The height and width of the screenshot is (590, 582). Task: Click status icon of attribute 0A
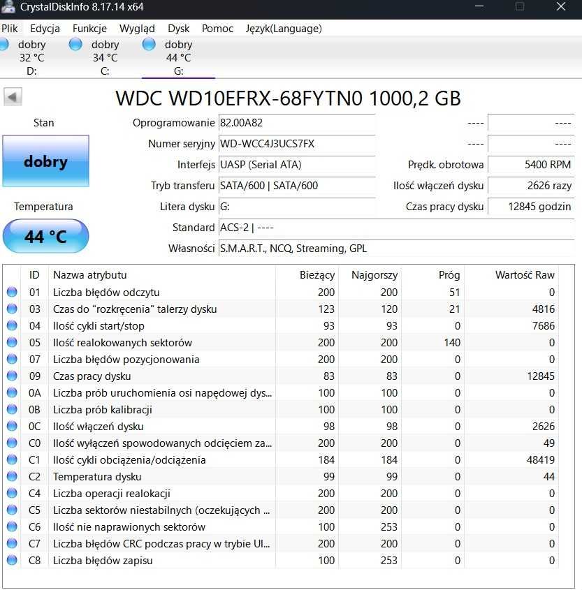coord(12,392)
